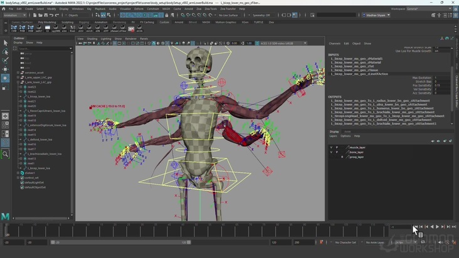Viewport: 459px width, 258px height.
Task: Toggle the Outliner panel icon in toolbox
Action: [5, 143]
